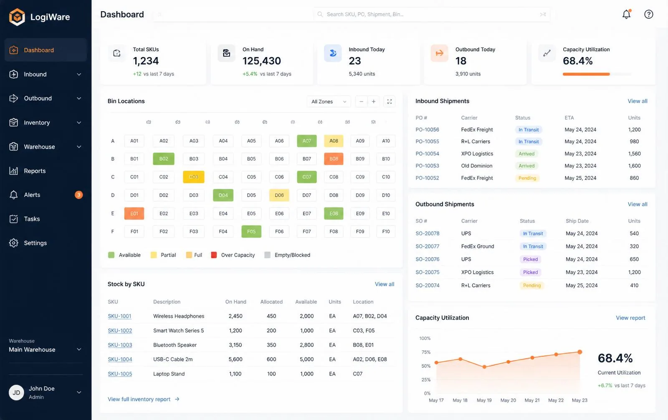The image size is (668, 420).
Task: Go to Dashboard in sidebar
Action: click(46, 50)
